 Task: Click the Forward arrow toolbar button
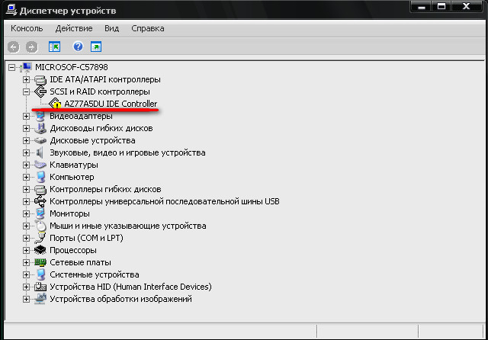click(x=32, y=47)
